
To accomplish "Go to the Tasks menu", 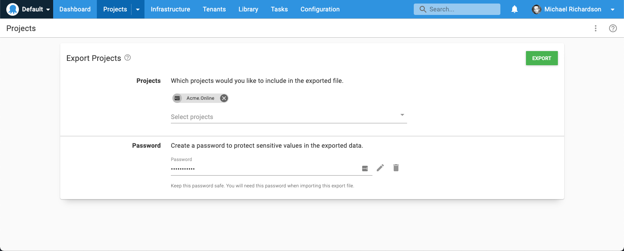I will click(x=279, y=9).
